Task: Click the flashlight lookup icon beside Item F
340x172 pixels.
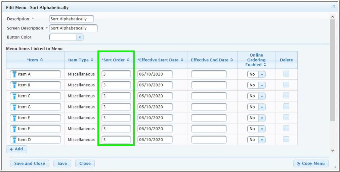Action: [14, 129]
